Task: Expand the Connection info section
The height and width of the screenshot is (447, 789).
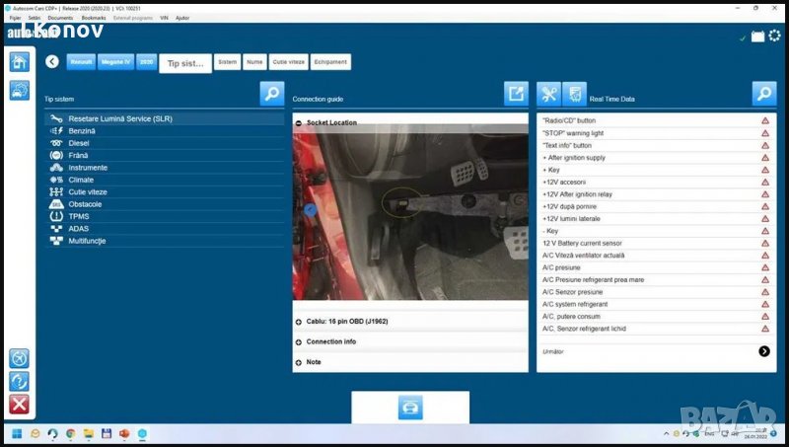Action: tap(299, 341)
